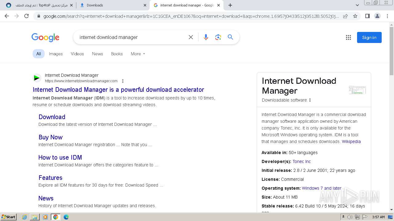394x221 pixels.
Task: Launch the media player from the taskbar
Action: pyautogui.click(x=45, y=217)
